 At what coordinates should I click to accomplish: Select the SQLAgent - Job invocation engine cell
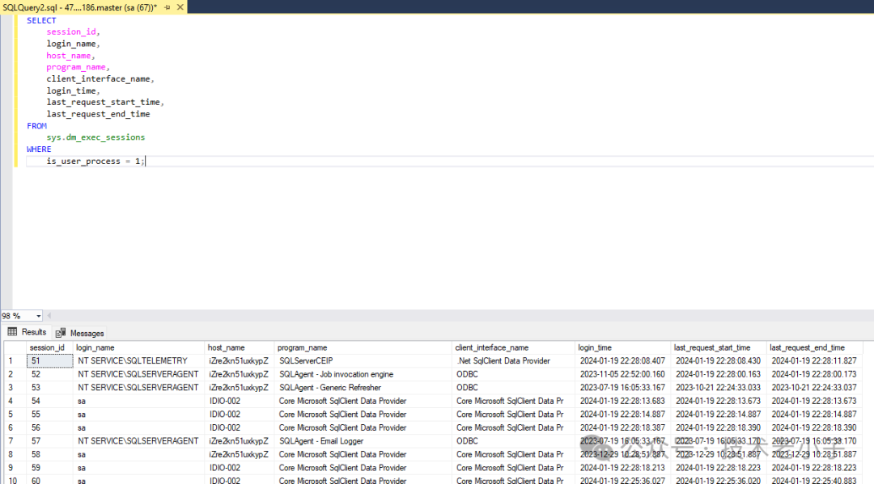click(363, 374)
